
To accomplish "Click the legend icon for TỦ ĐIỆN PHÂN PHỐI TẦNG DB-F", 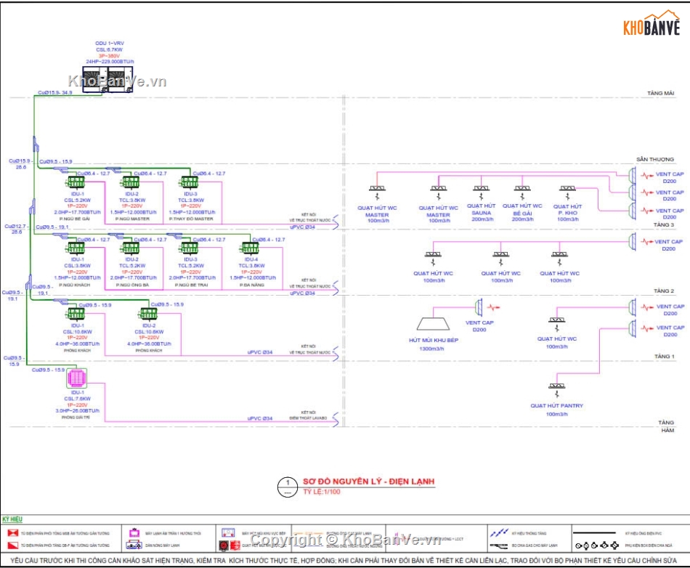I will (x=13, y=545).
